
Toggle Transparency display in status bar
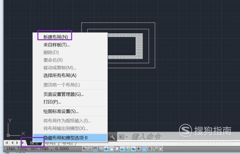click(x=144, y=149)
